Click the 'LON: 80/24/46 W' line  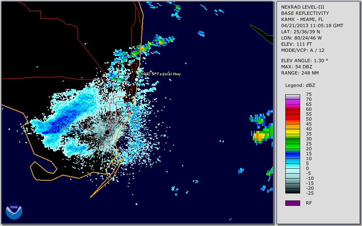click(x=301, y=38)
